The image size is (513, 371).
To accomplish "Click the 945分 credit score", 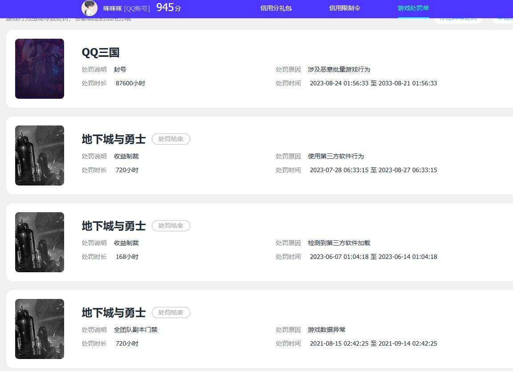I will [168, 8].
